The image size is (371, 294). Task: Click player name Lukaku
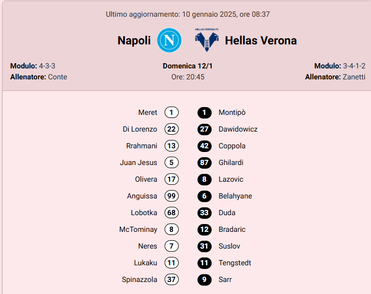[x=145, y=263]
